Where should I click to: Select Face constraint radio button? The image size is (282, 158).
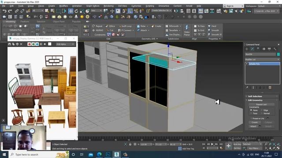click(251, 113)
